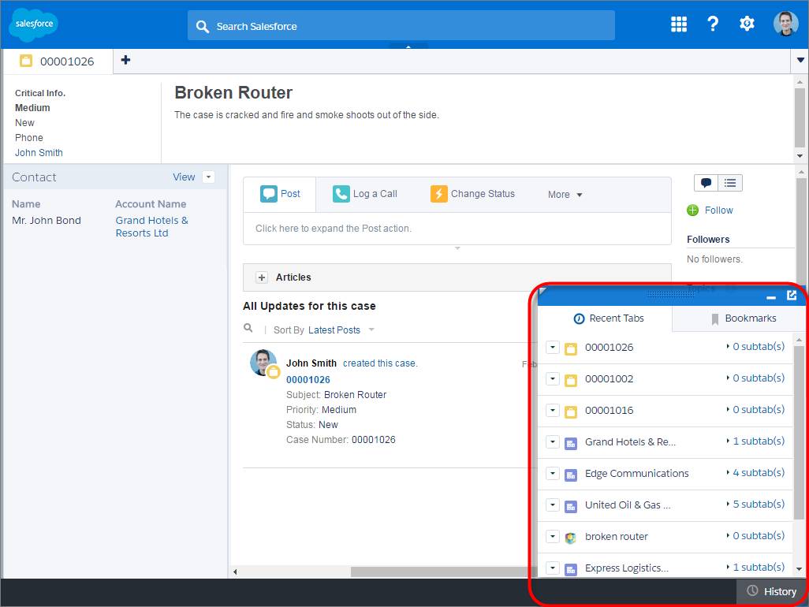
Task: Open dropdown arrow for Grand Hotels row
Action: click(x=553, y=441)
